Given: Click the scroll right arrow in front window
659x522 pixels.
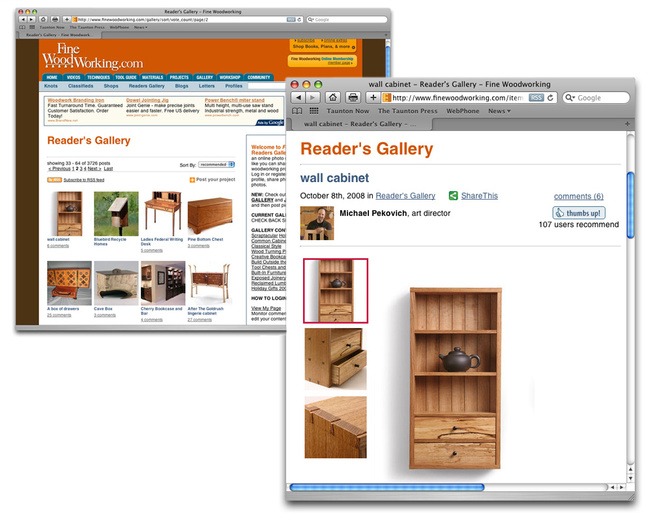Looking at the screenshot, I should point(621,487).
